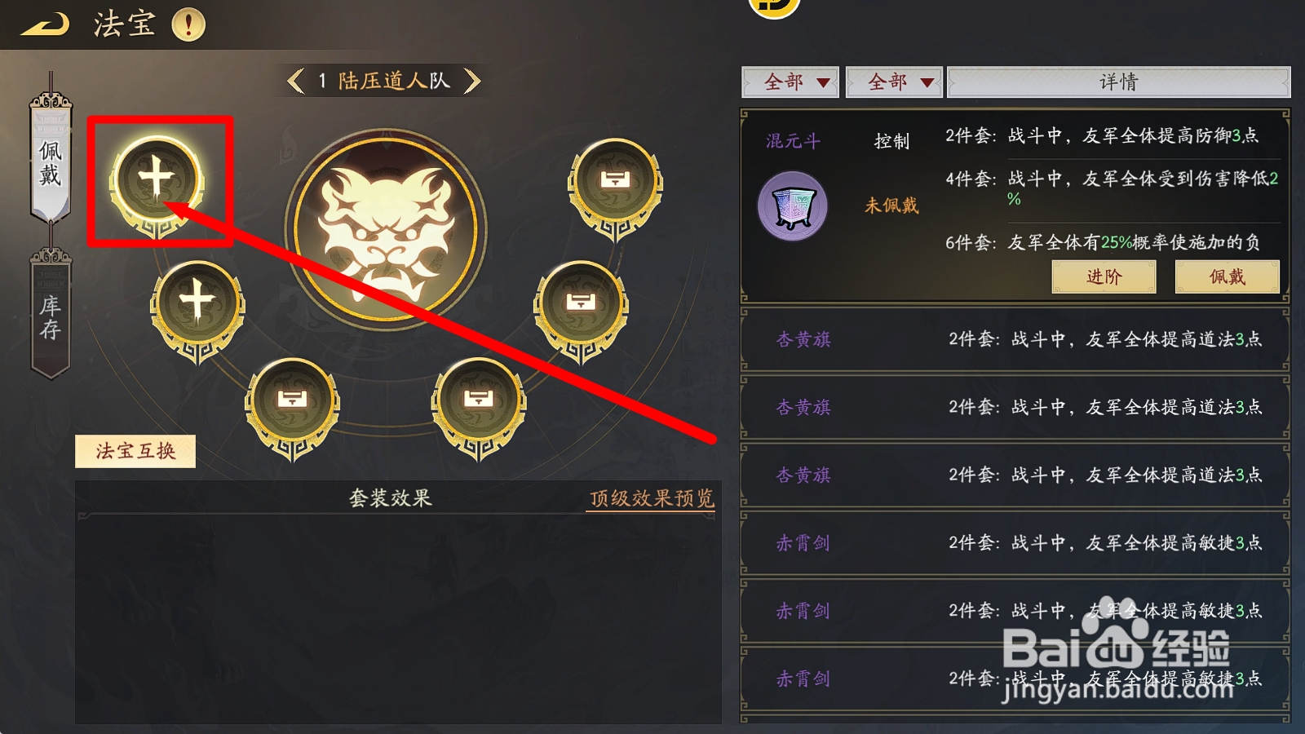Select the second plus treasure slot
The width and height of the screenshot is (1305, 734).
197,307
